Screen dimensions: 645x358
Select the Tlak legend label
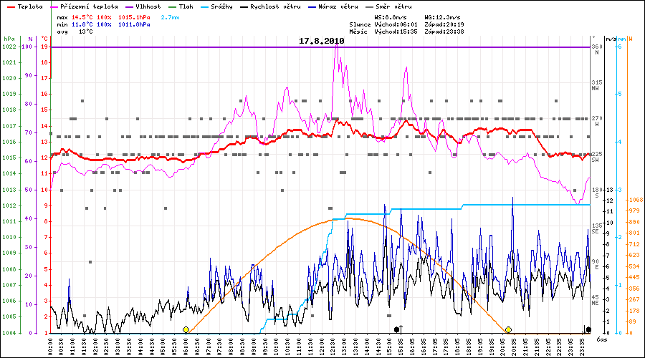(x=186, y=6)
